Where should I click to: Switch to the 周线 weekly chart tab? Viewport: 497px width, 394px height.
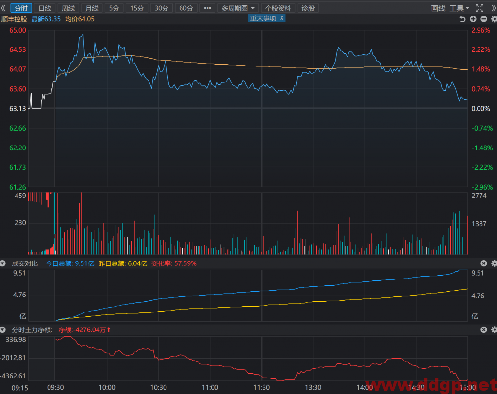click(x=68, y=8)
